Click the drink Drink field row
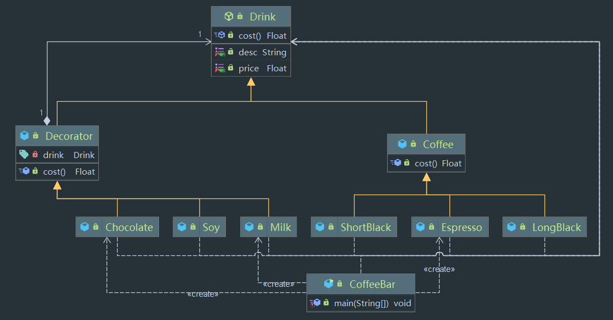 coord(57,155)
